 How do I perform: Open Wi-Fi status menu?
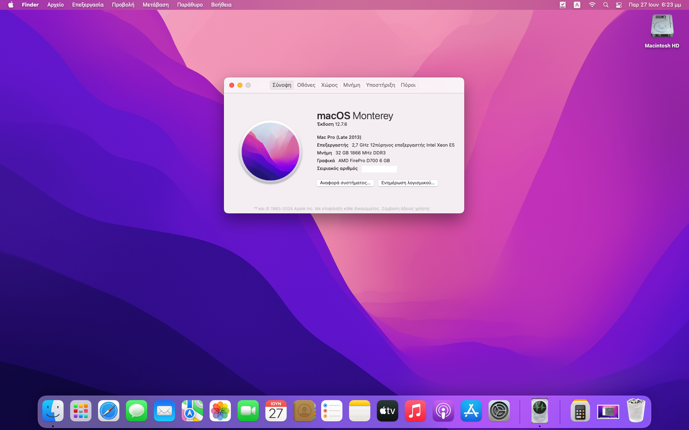[x=592, y=5]
